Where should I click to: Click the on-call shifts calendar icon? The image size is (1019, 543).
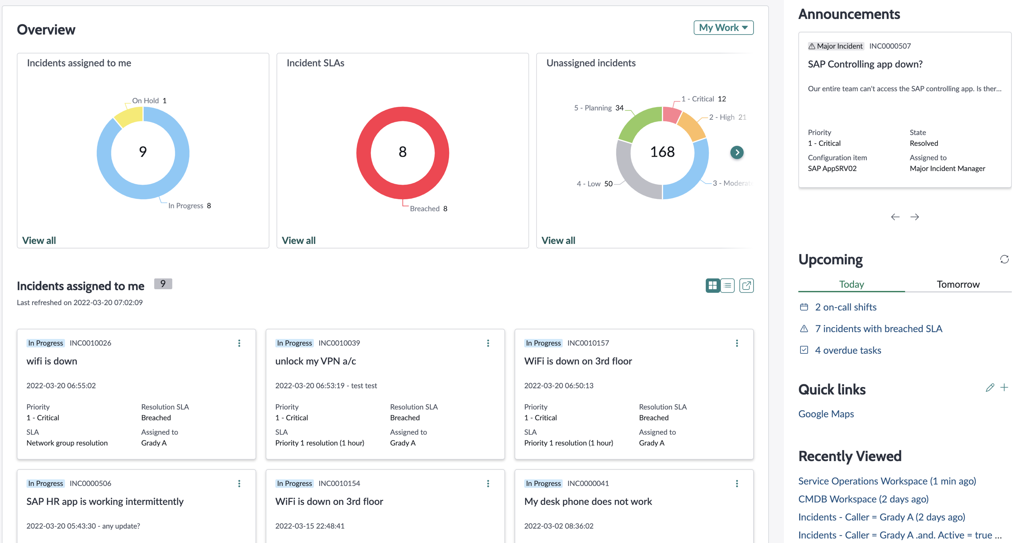tap(804, 307)
